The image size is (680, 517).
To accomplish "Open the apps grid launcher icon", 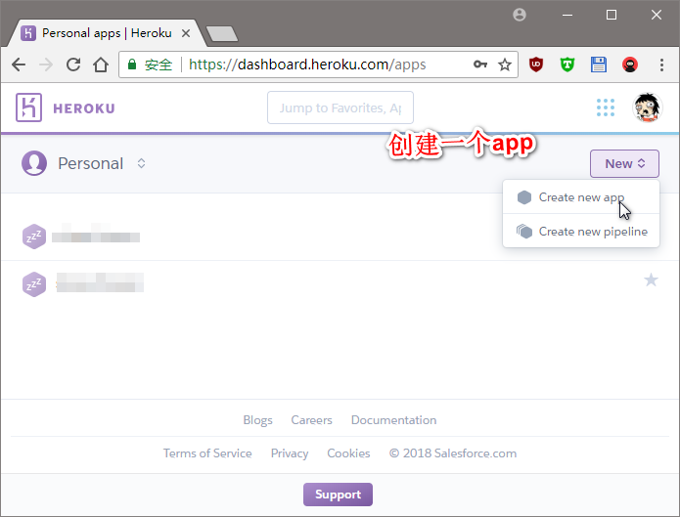I will click(x=606, y=108).
